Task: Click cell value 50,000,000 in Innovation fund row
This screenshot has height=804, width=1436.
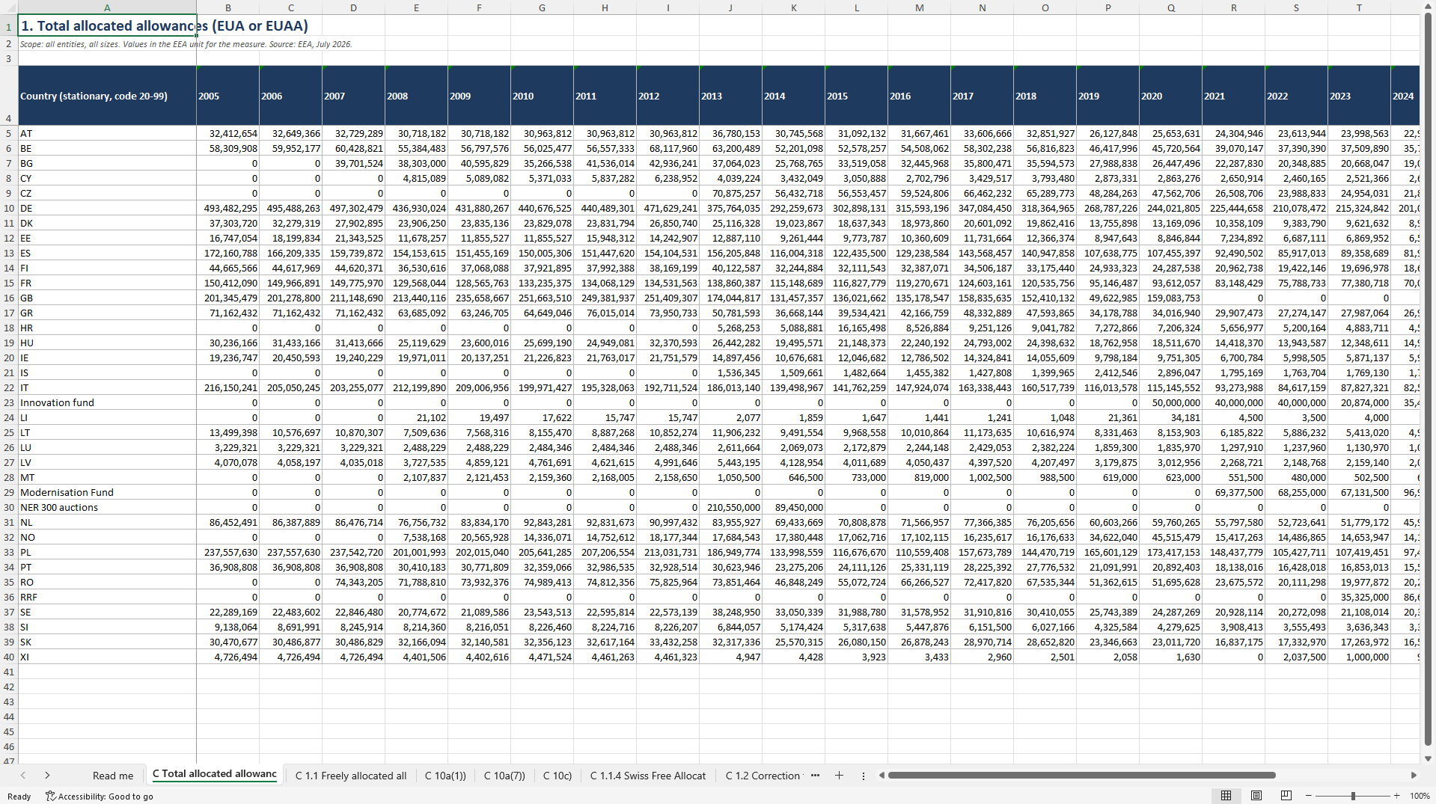Action: point(1170,402)
